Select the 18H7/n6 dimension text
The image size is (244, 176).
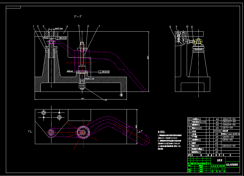pyautogui.click(x=59, y=29)
